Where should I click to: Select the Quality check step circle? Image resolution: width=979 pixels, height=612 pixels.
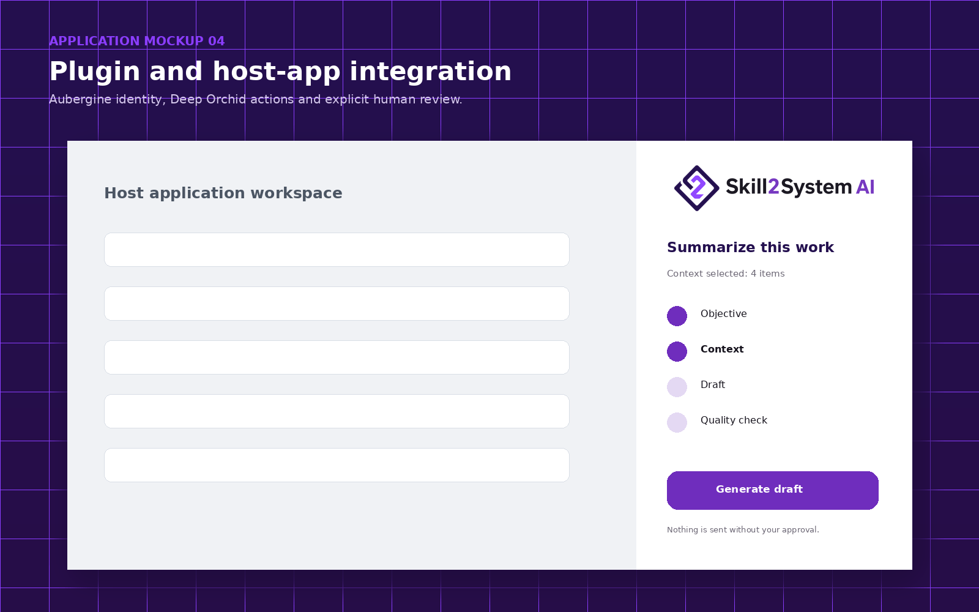[677, 422]
